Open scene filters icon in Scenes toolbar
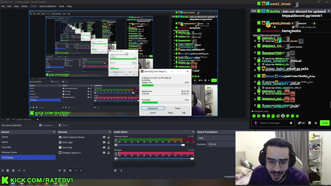 tap(13, 171)
